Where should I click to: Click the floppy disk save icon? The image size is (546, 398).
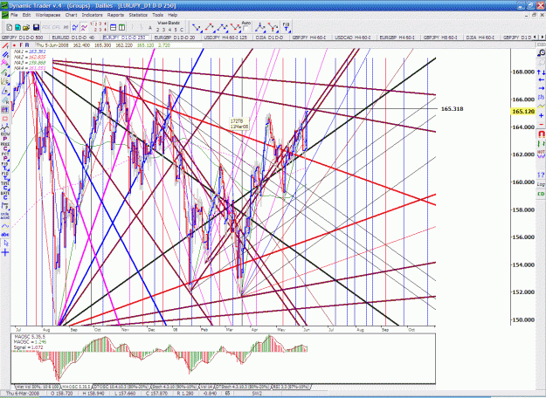tap(36, 27)
